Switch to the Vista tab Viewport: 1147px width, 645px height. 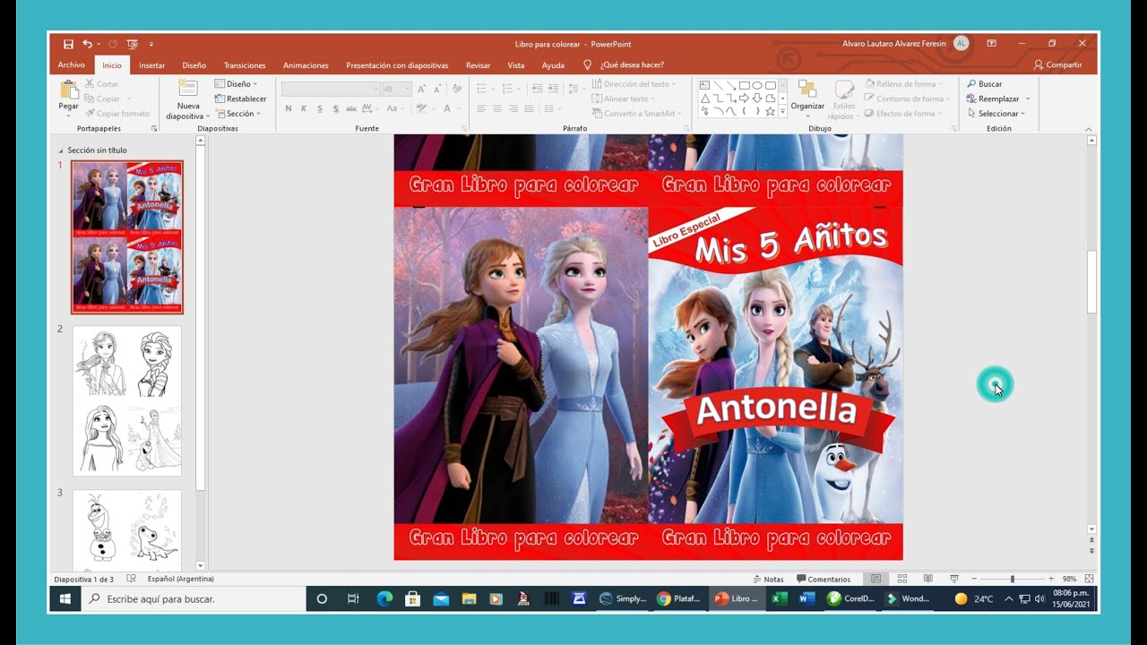516,64
